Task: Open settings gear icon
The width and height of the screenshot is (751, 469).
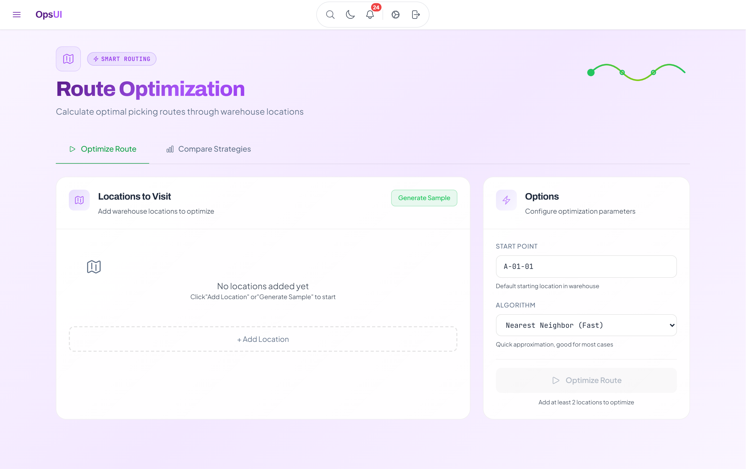Action: coord(395,15)
